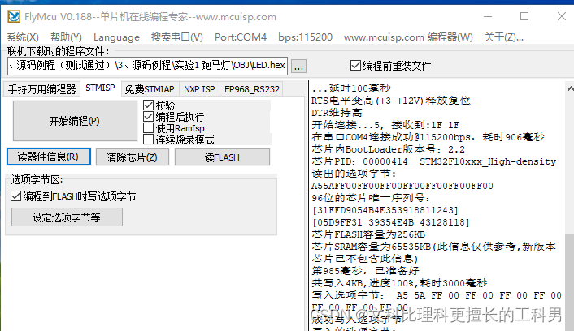This screenshot has height=331, width=574.
Task: Open the Language menu
Action: pos(116,37)
